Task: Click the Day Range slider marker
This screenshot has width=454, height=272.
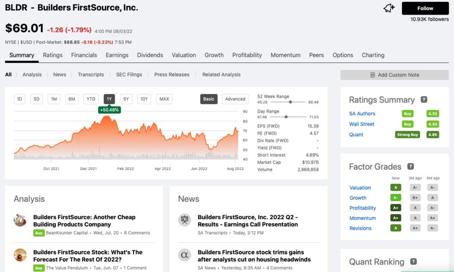Action: click(286, 117)
